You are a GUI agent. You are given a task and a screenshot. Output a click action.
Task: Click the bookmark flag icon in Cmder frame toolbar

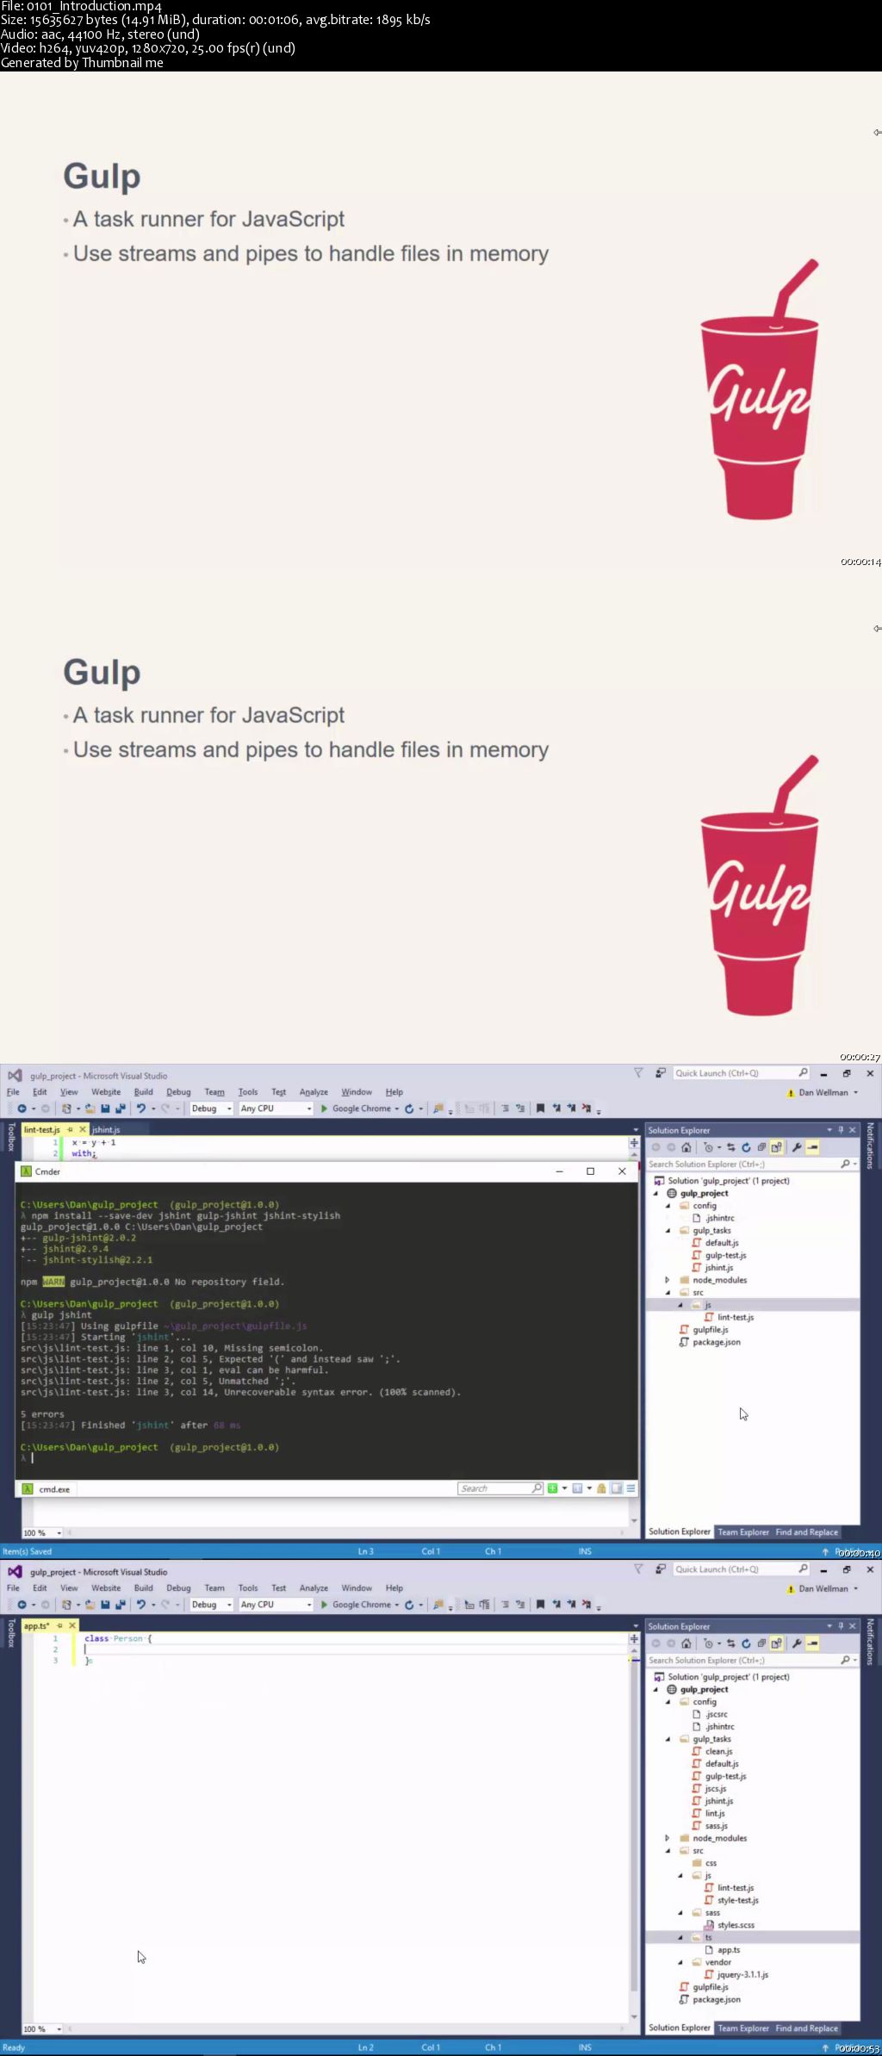pos(540,1109)
